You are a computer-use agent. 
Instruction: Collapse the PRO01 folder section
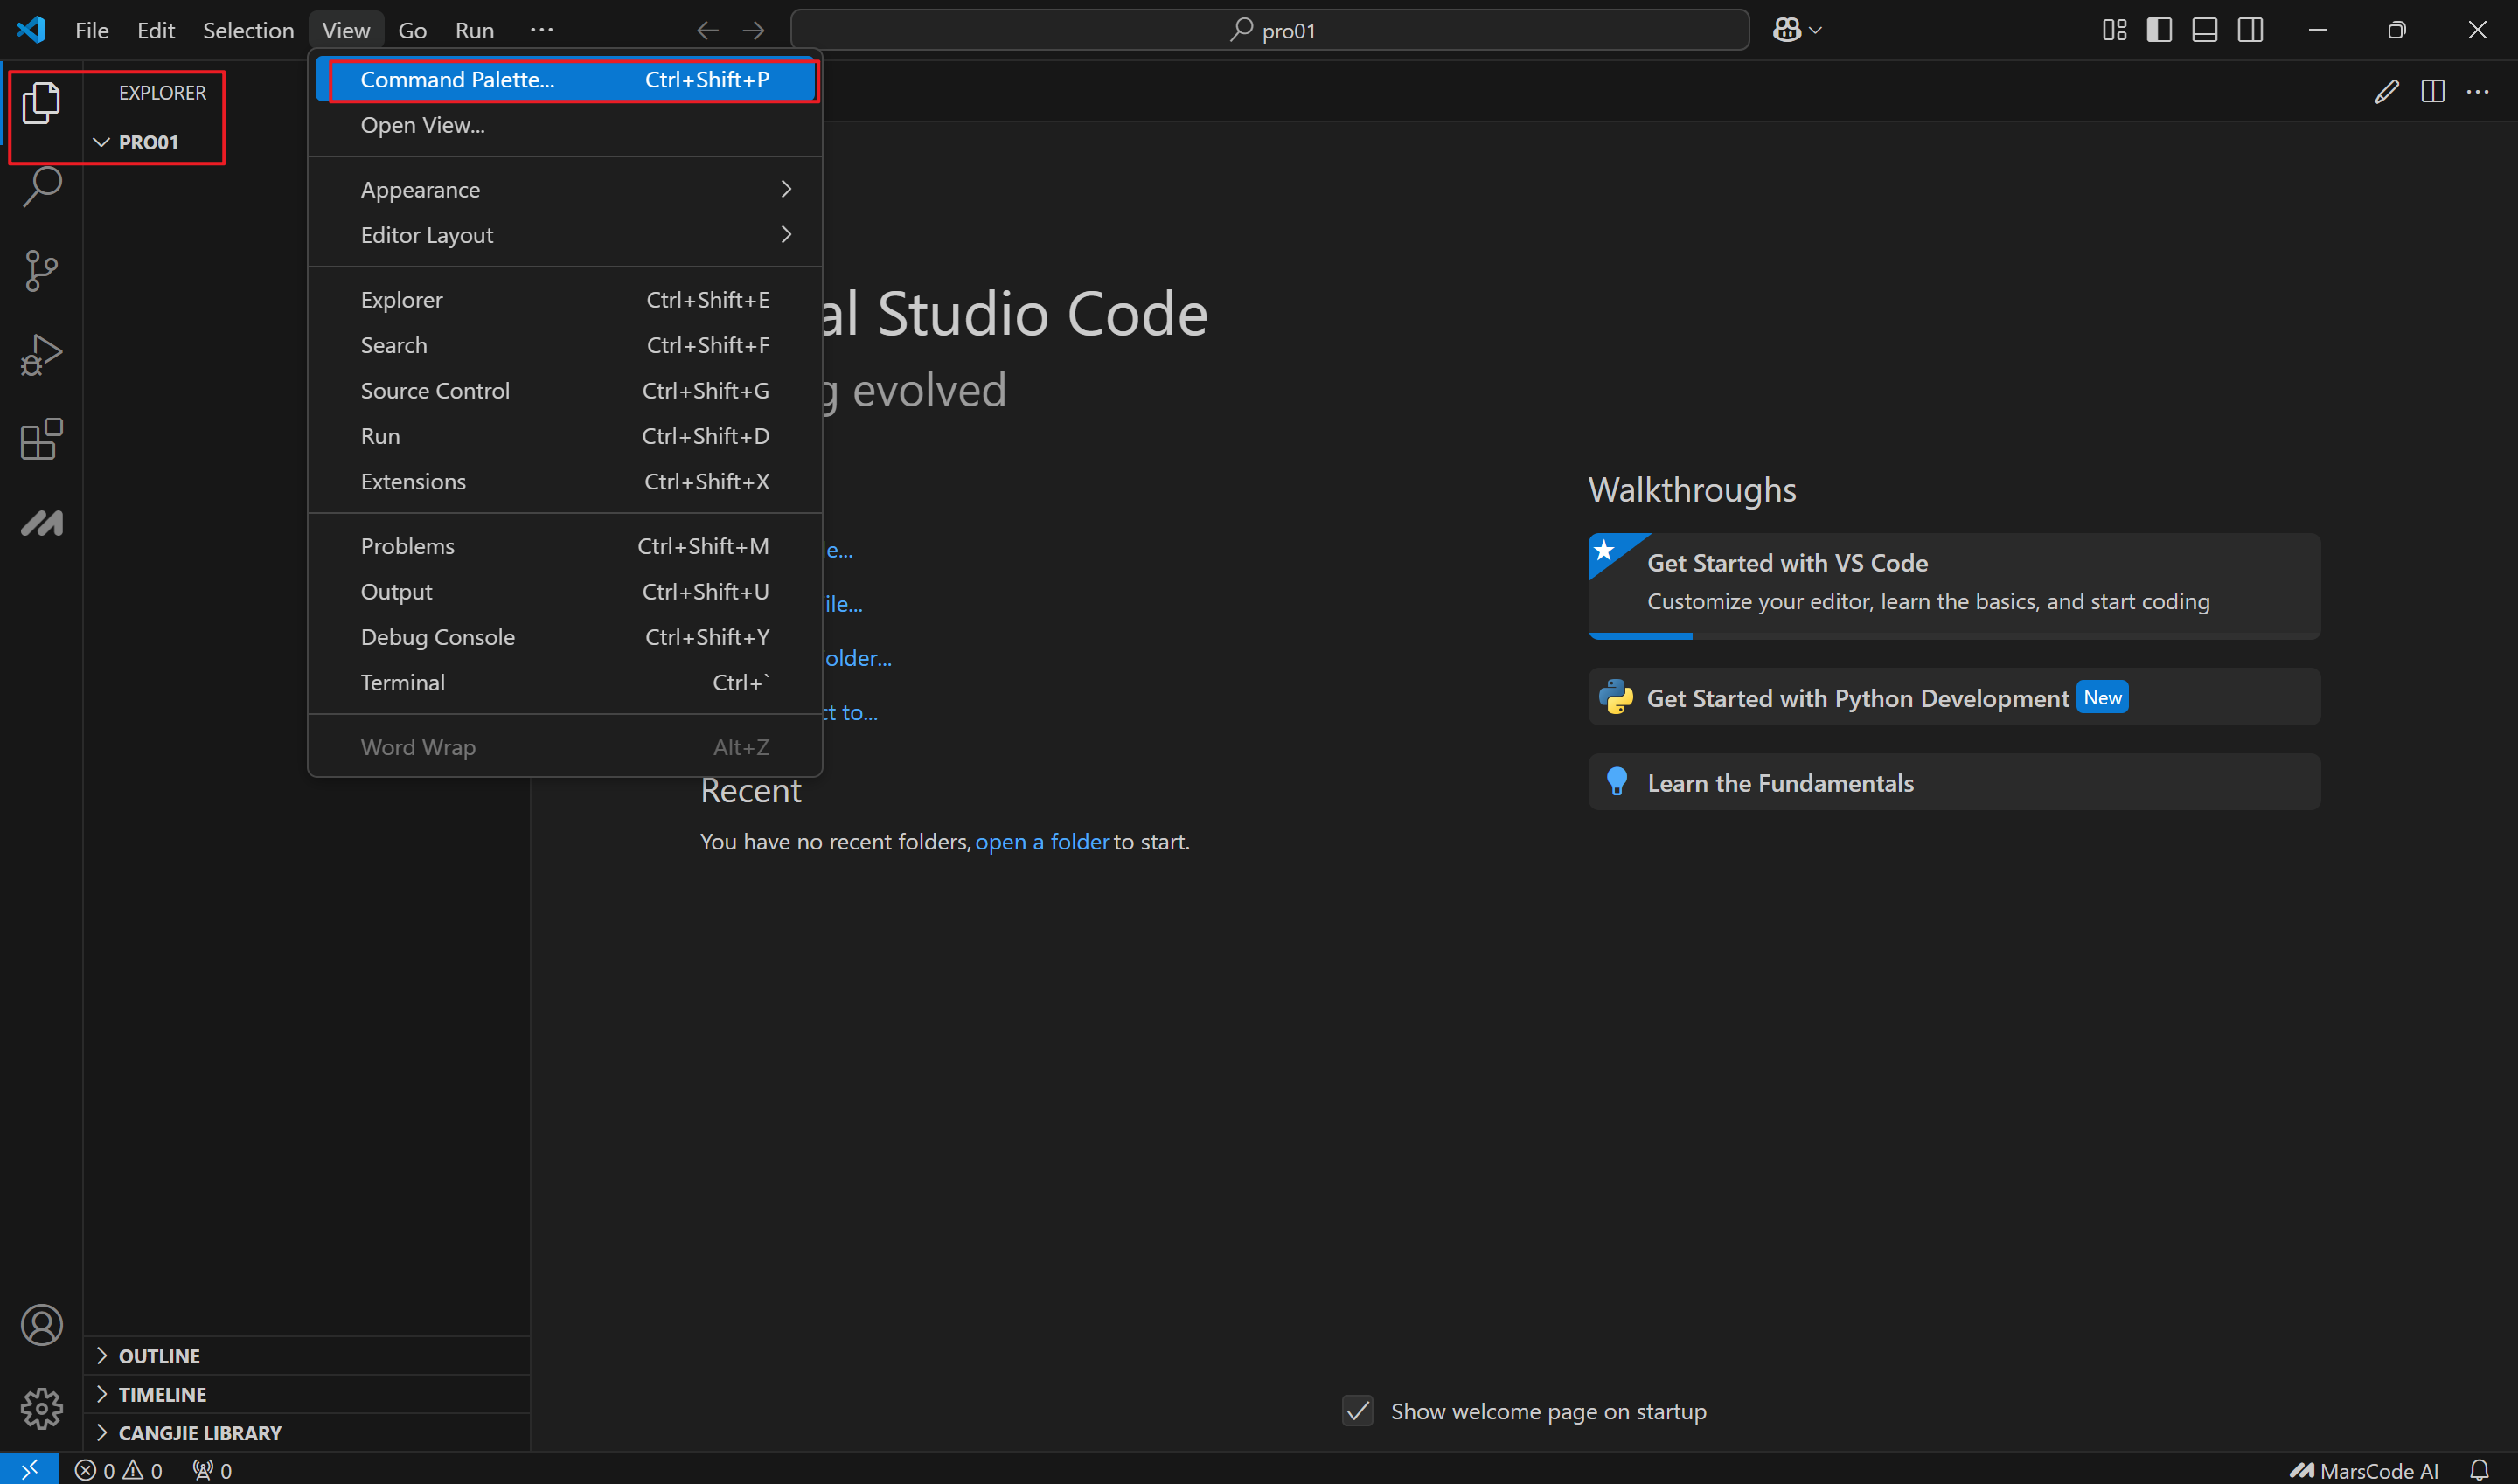click(x=306, y=142)
